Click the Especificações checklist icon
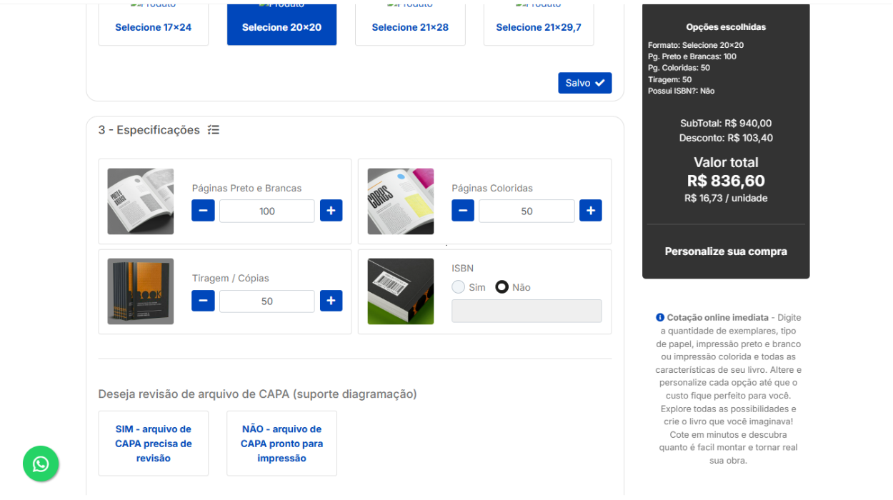The width and height of the screenshot is (893, 500). click(214, 130)
